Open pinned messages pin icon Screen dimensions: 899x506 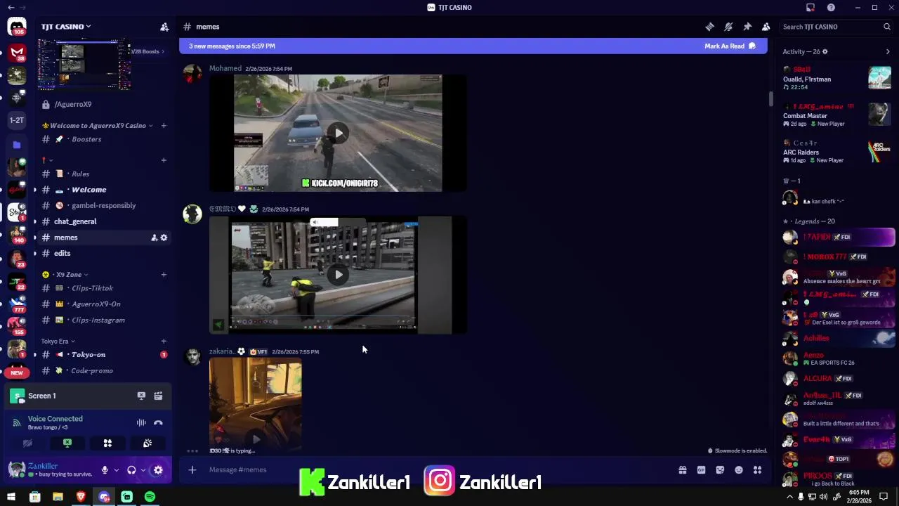747,27
